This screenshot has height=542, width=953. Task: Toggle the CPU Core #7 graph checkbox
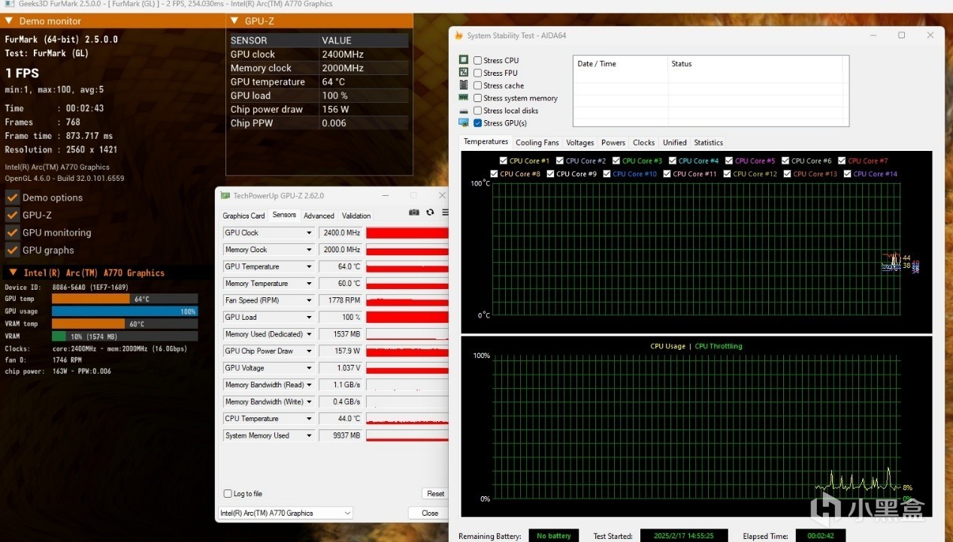click(842, 161)
